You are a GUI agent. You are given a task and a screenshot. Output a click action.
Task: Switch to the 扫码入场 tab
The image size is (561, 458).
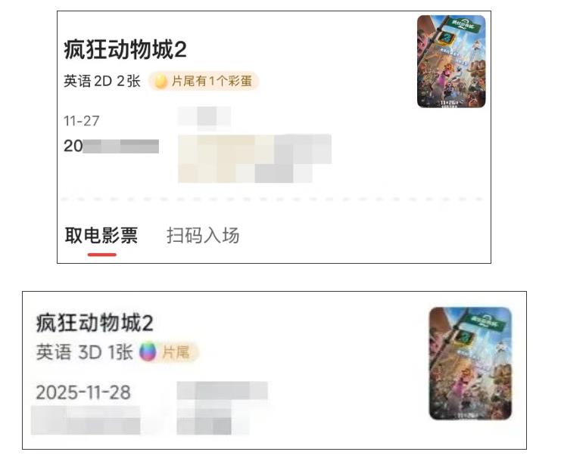[x=203, y=236]
